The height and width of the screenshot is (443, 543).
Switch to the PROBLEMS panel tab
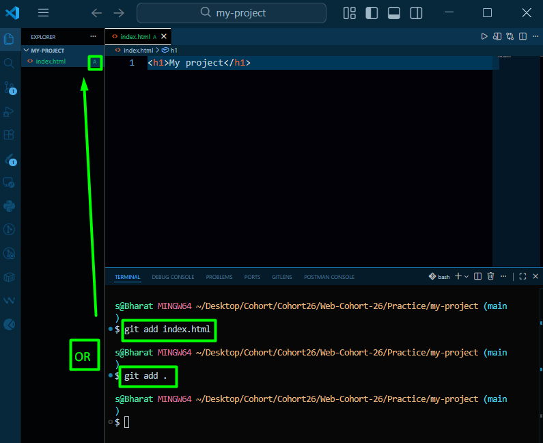(x=219, y=277)
